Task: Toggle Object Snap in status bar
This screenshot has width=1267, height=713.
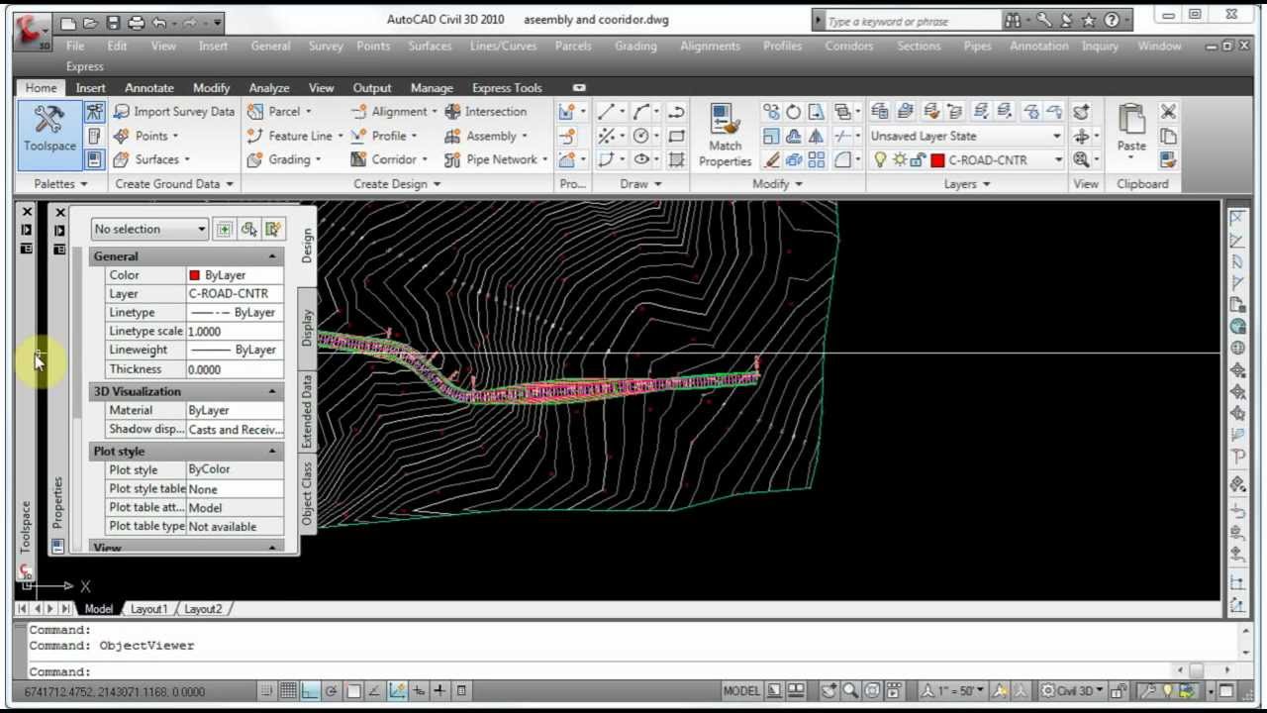Action: 353,691
